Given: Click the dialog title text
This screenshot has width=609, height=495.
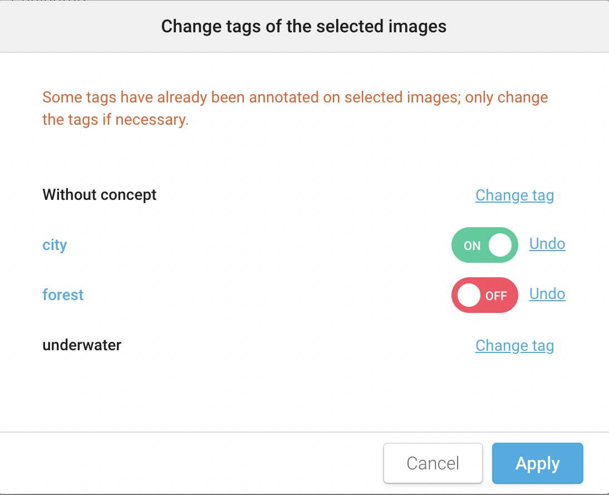Looking at the screenshot, I should (304, 26).
